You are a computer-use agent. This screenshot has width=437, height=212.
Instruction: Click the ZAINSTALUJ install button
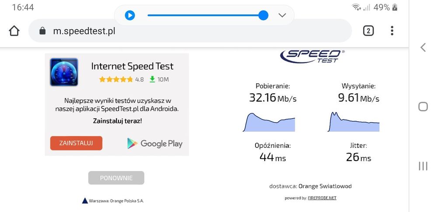(x=76, y=143)
